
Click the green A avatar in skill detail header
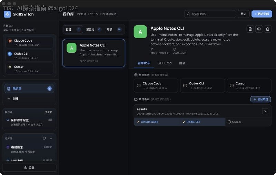pyautogui.click(x=140, y=32)
